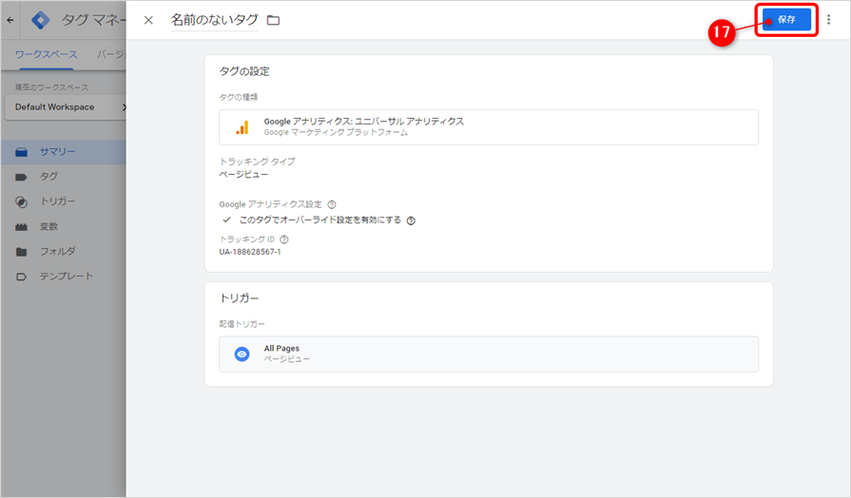Open the three-dot more options menu
This screenshot has height=498, width=851.
coord(828,20)
